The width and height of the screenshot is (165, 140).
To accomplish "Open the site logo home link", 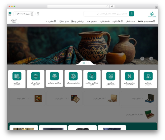I will 152,14.
